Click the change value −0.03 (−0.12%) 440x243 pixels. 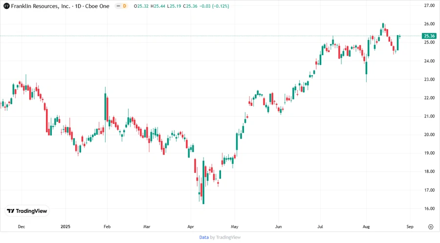(214, 6)
